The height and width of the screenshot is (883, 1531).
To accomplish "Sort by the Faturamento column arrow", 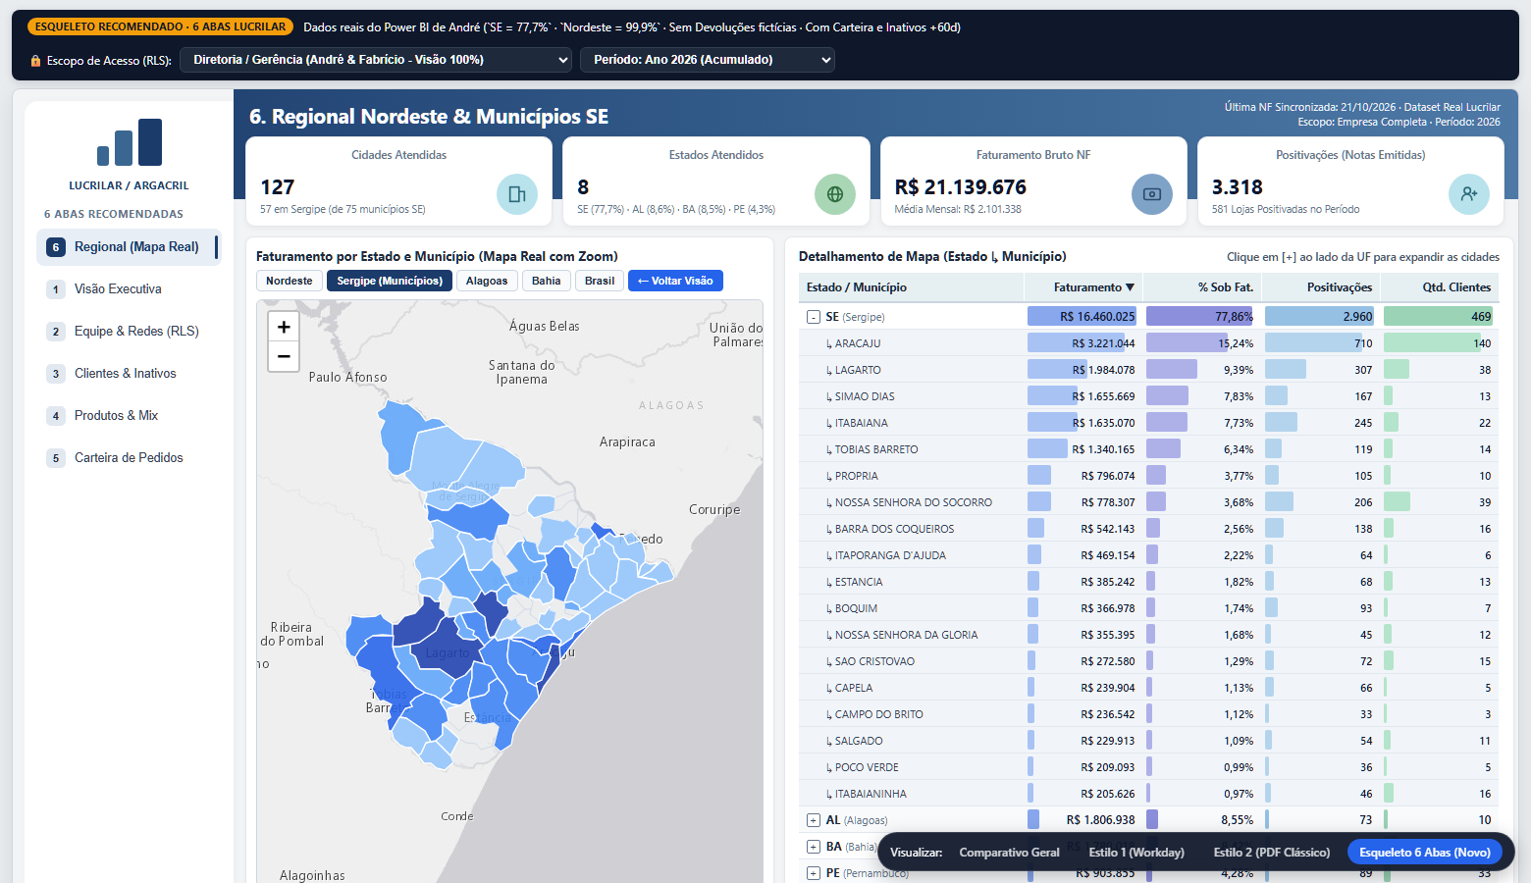I will click(x=1130, y=287).
